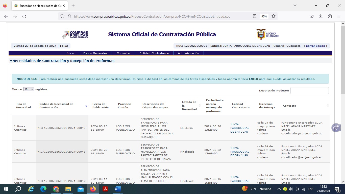345x194 pixels.
Task: Open Adobe Acrobat from the taskbar
Action: pos(105,189)
